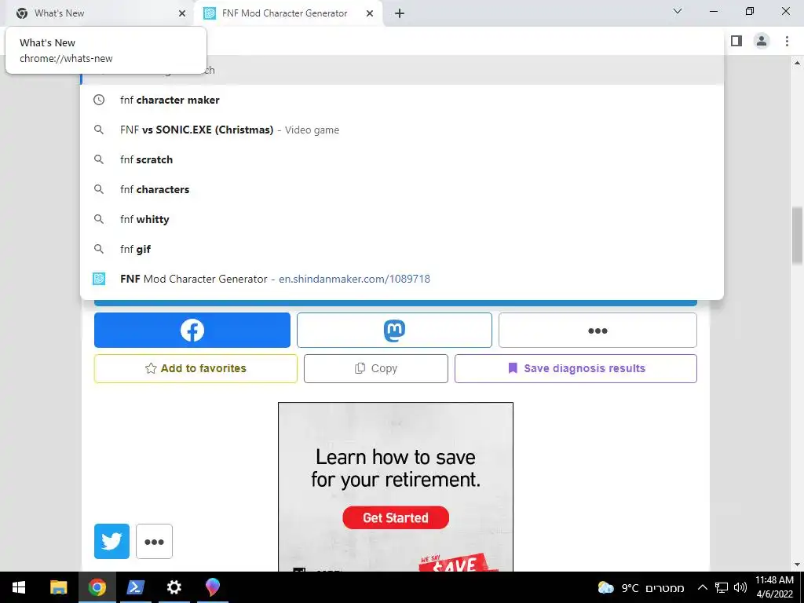This screenshot has width=804, height=603.
Task: Click the shindanmaker favicon in suggestions
Action: pyautogui.click(x=99, y=279)
